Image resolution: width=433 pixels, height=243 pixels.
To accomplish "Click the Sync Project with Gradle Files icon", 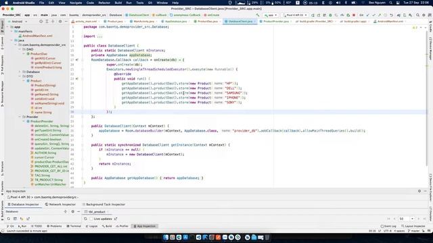I will point(398,15).
